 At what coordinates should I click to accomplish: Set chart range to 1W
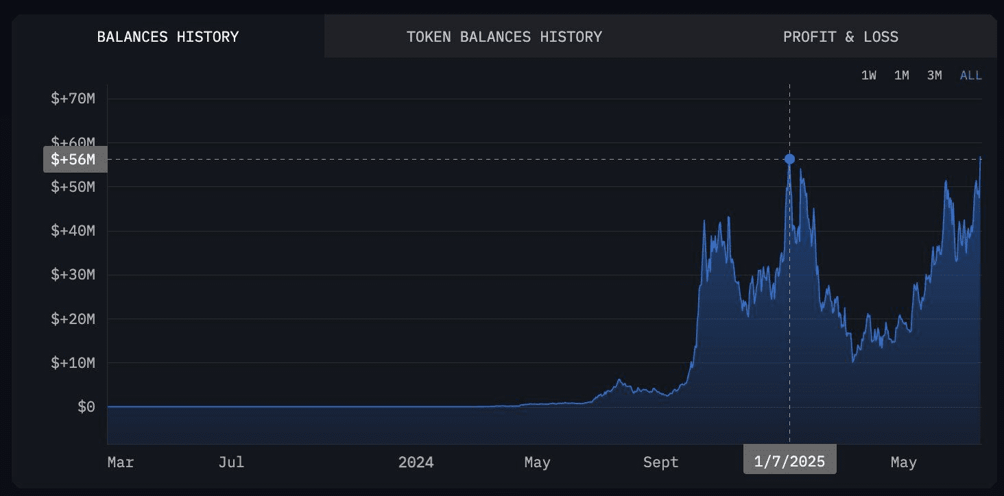point(868,75)
